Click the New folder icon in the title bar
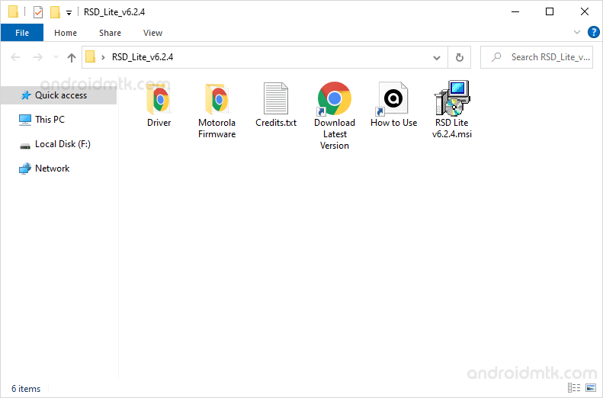 pos(55,12)
